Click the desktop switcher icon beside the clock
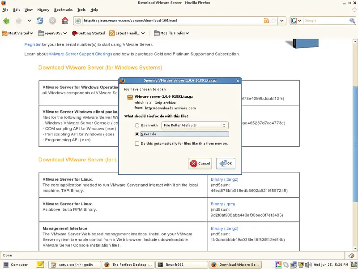This screenshot has width=358, height=269. coord(354,265)
